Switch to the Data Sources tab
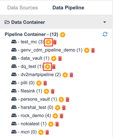113x137 pixels. [x=23, y=8]
